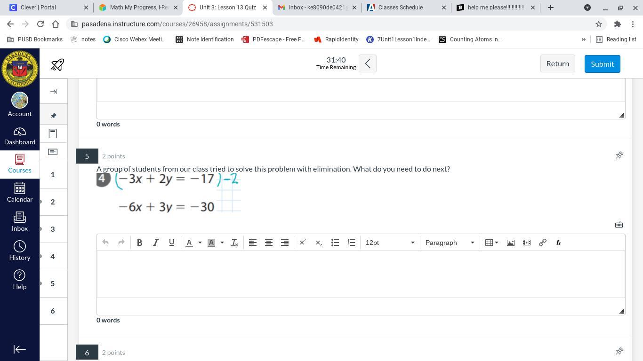
Task: Toggle bold formatting in question 5 editor
Action: [139, 243]
